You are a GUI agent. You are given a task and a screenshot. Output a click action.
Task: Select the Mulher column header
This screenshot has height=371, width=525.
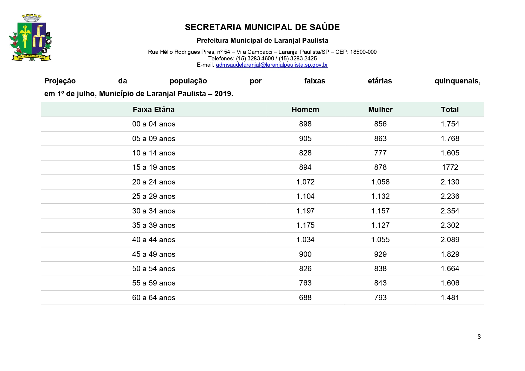(x=381, y=110)
